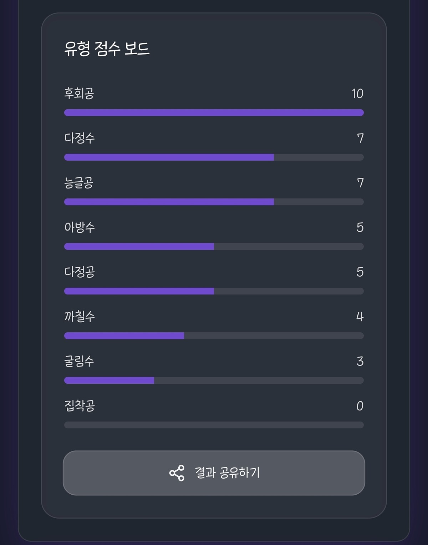
Task: Click the empty 집착공 progress bar
Action: coord(214,425)
